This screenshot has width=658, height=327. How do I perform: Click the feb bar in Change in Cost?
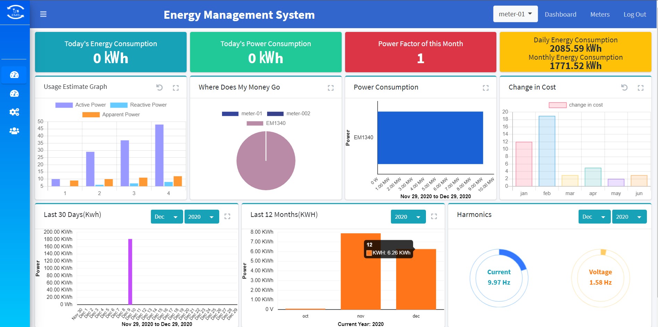coord(547,151)
